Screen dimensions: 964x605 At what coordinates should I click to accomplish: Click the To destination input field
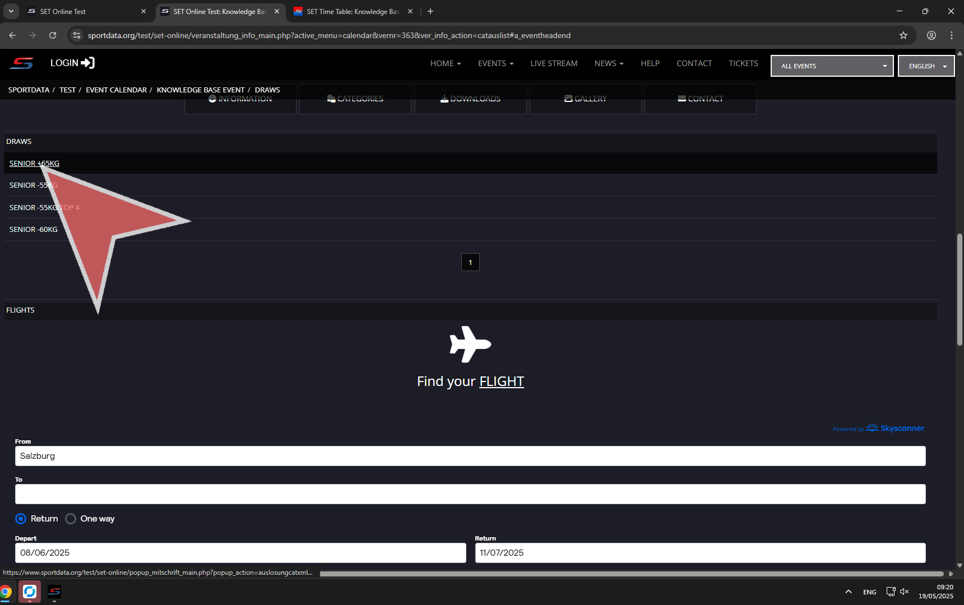pos(470,494)
